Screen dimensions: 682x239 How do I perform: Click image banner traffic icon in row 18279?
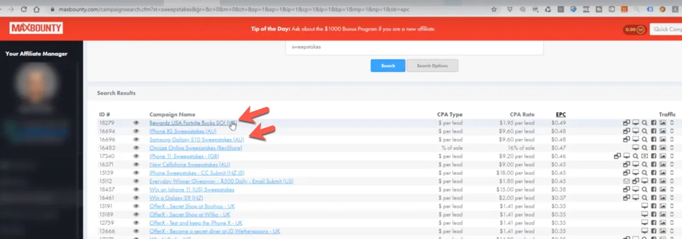point(663,123)
